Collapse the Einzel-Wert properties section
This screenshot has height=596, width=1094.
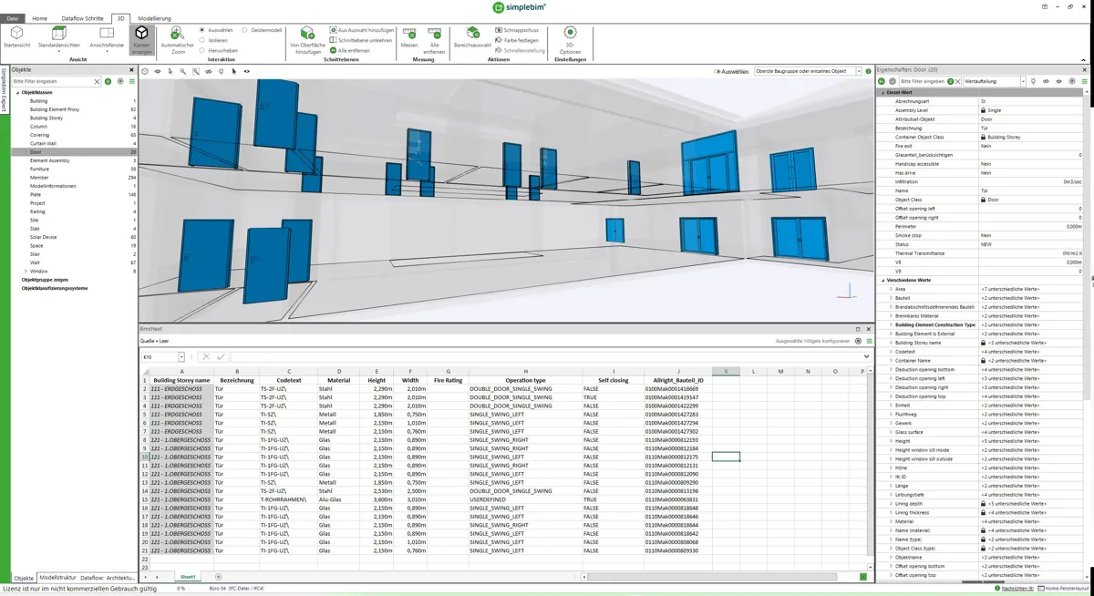click(x=882, y=92)
